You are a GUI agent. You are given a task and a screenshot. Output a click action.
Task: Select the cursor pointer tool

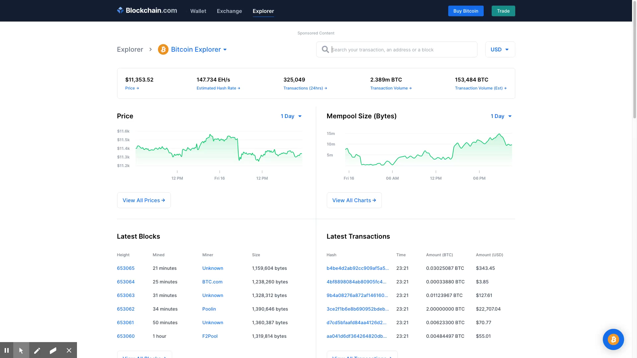pyautogui.click(x=21, y=350)
